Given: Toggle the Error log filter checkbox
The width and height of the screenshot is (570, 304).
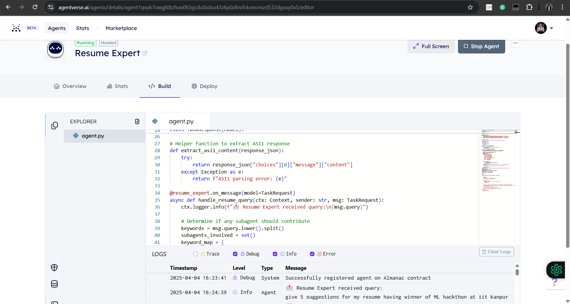Looking at the screenshot, I should tap(312, 254).
